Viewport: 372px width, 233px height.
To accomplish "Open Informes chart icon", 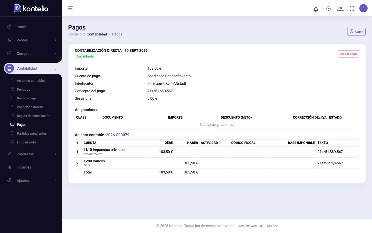I will pos(9,167).
